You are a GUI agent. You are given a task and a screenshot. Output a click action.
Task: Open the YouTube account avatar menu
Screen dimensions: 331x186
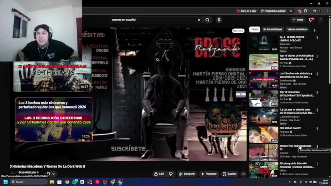[x=320, y=20]
